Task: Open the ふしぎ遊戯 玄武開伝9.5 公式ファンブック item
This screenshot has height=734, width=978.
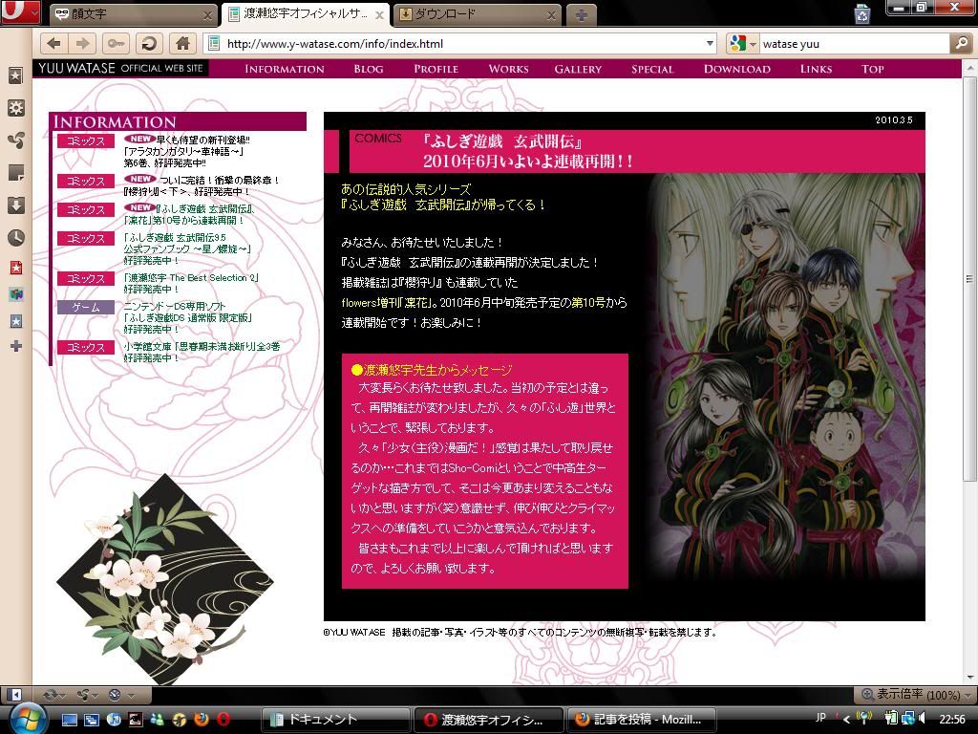Action: point(187,249)
